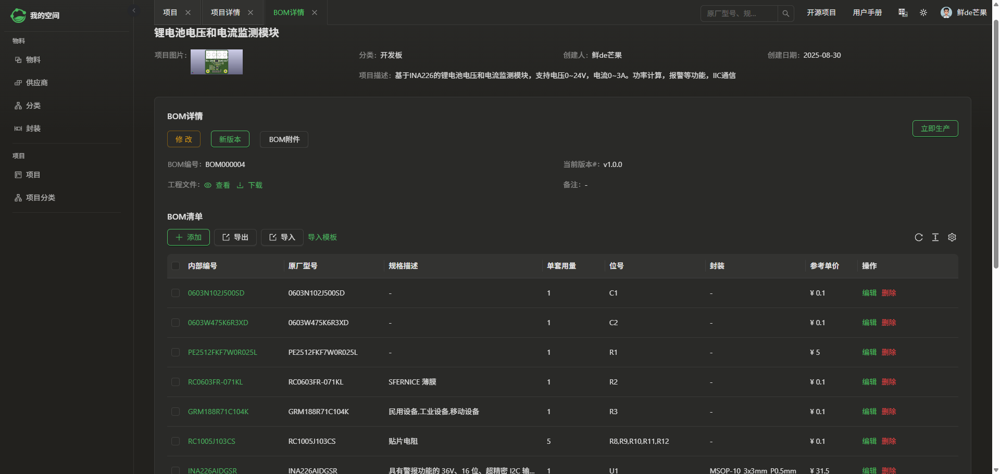The image size is (1000, 474).
Task: Click the 原厂型号 search input field
Action: 740,14
